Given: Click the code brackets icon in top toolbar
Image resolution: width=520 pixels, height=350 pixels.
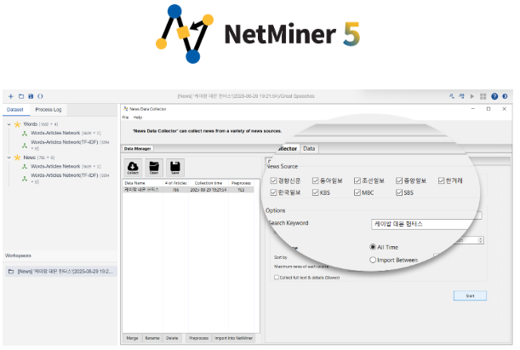Looking at the screenshot, I should click(x=40, y=96).
